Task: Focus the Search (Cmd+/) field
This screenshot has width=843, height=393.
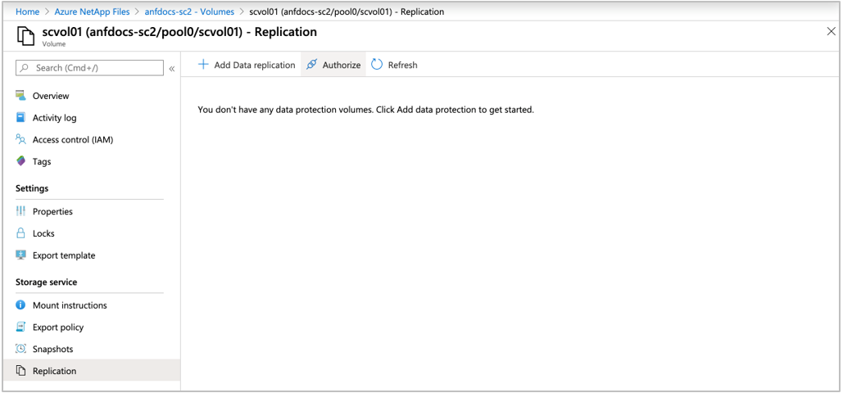Action: click(90, 68)
